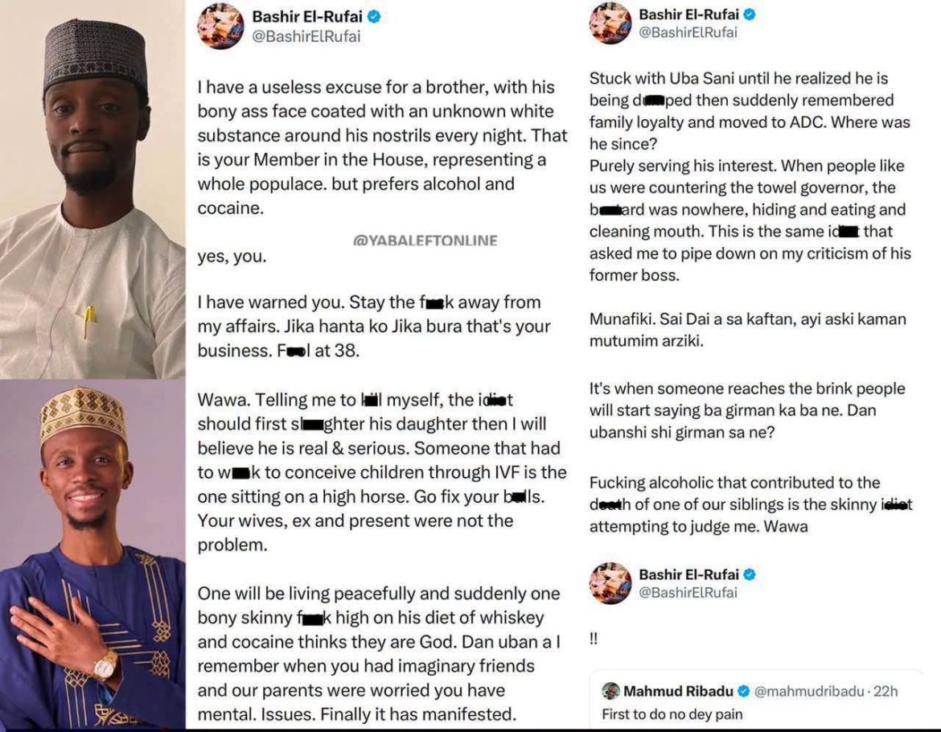941x732 pixels.
Task: Open @BashirElRufai handle above "useless excuse" tweet
Action: (x=306, y=37)
